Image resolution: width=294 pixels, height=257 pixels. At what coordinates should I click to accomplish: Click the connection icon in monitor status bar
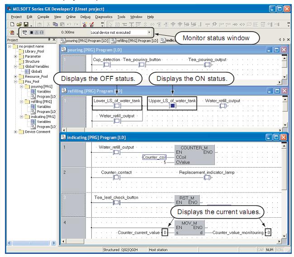tap(24, 33)
